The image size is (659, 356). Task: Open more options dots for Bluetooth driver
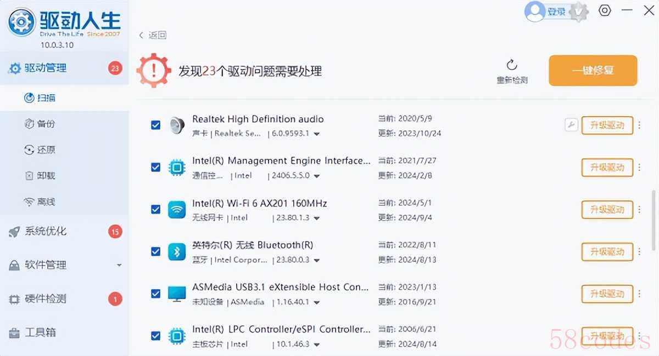click(x=639, y=252)
